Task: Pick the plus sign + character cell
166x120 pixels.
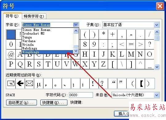Action: tap(113, 34)
